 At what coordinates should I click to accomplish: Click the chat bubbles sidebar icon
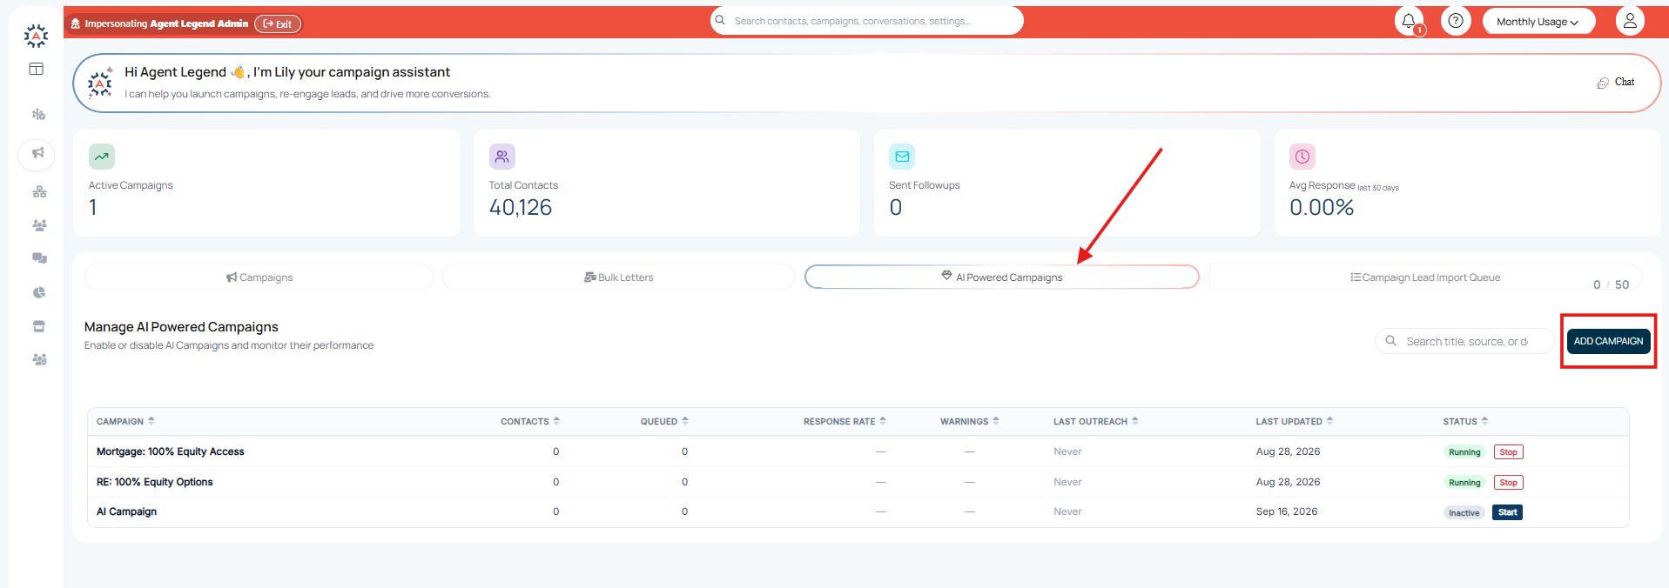tap(39, 258)
